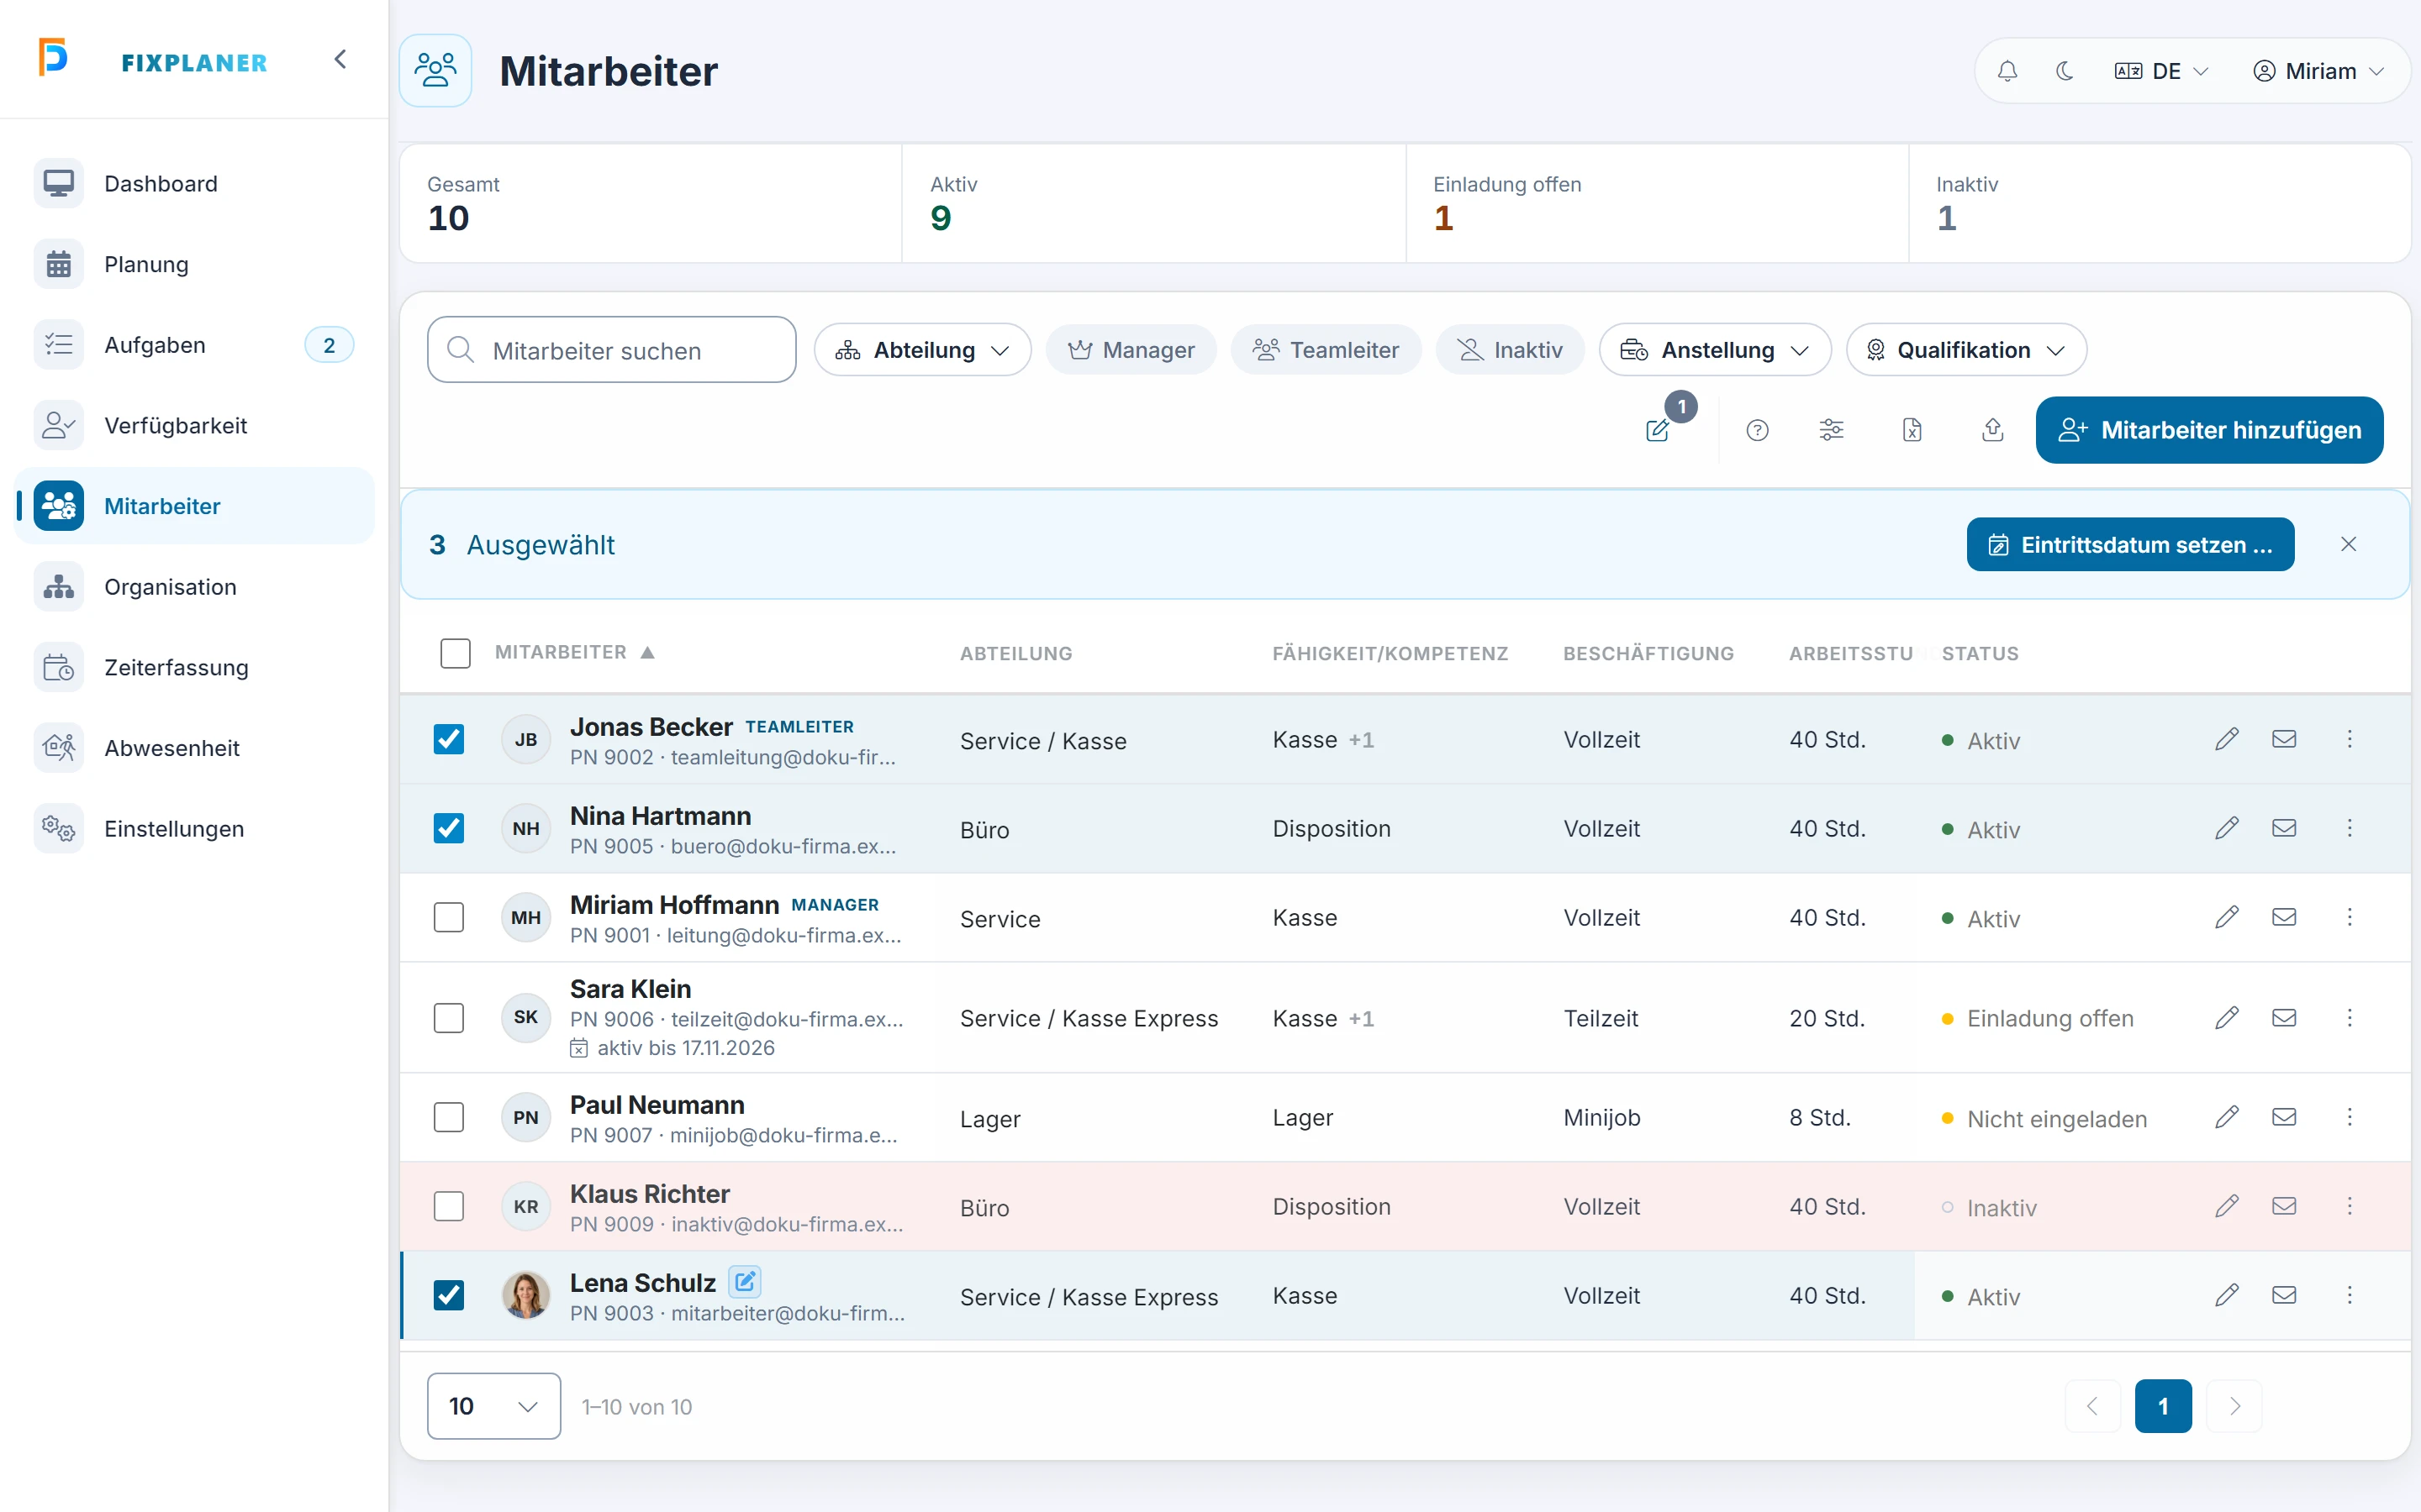
Task: Send mail to Paul Neumann
Action: 2284,1117
